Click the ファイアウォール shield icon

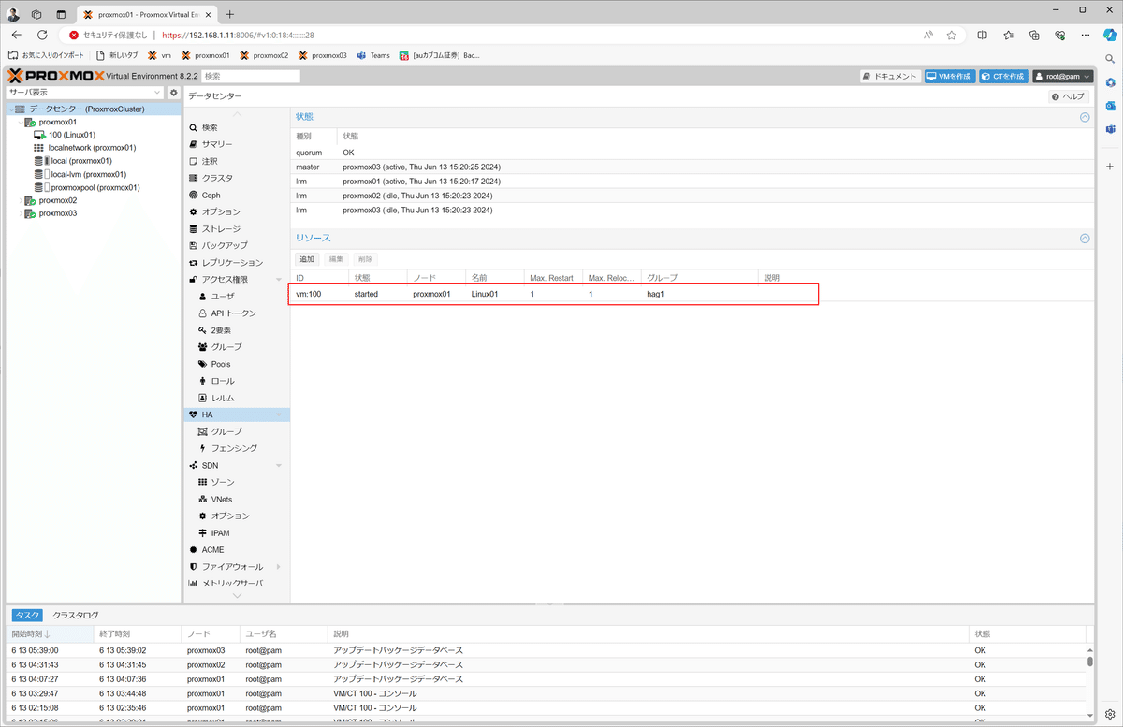point(194,567)
